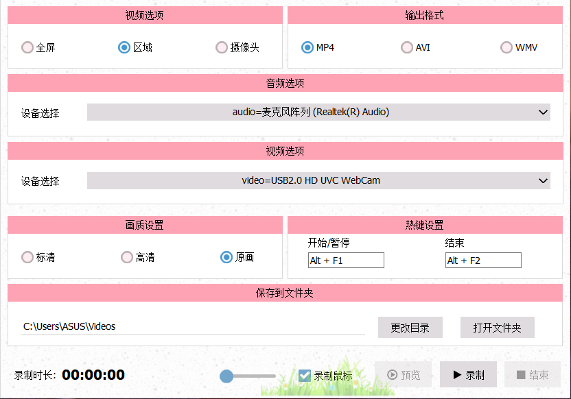571x399 pixels.
Task: Expand the video device WebCam dropdown
Action: click(x=318, y=180)
